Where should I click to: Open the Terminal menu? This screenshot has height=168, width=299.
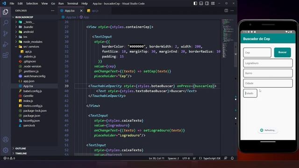click(72, 3)
